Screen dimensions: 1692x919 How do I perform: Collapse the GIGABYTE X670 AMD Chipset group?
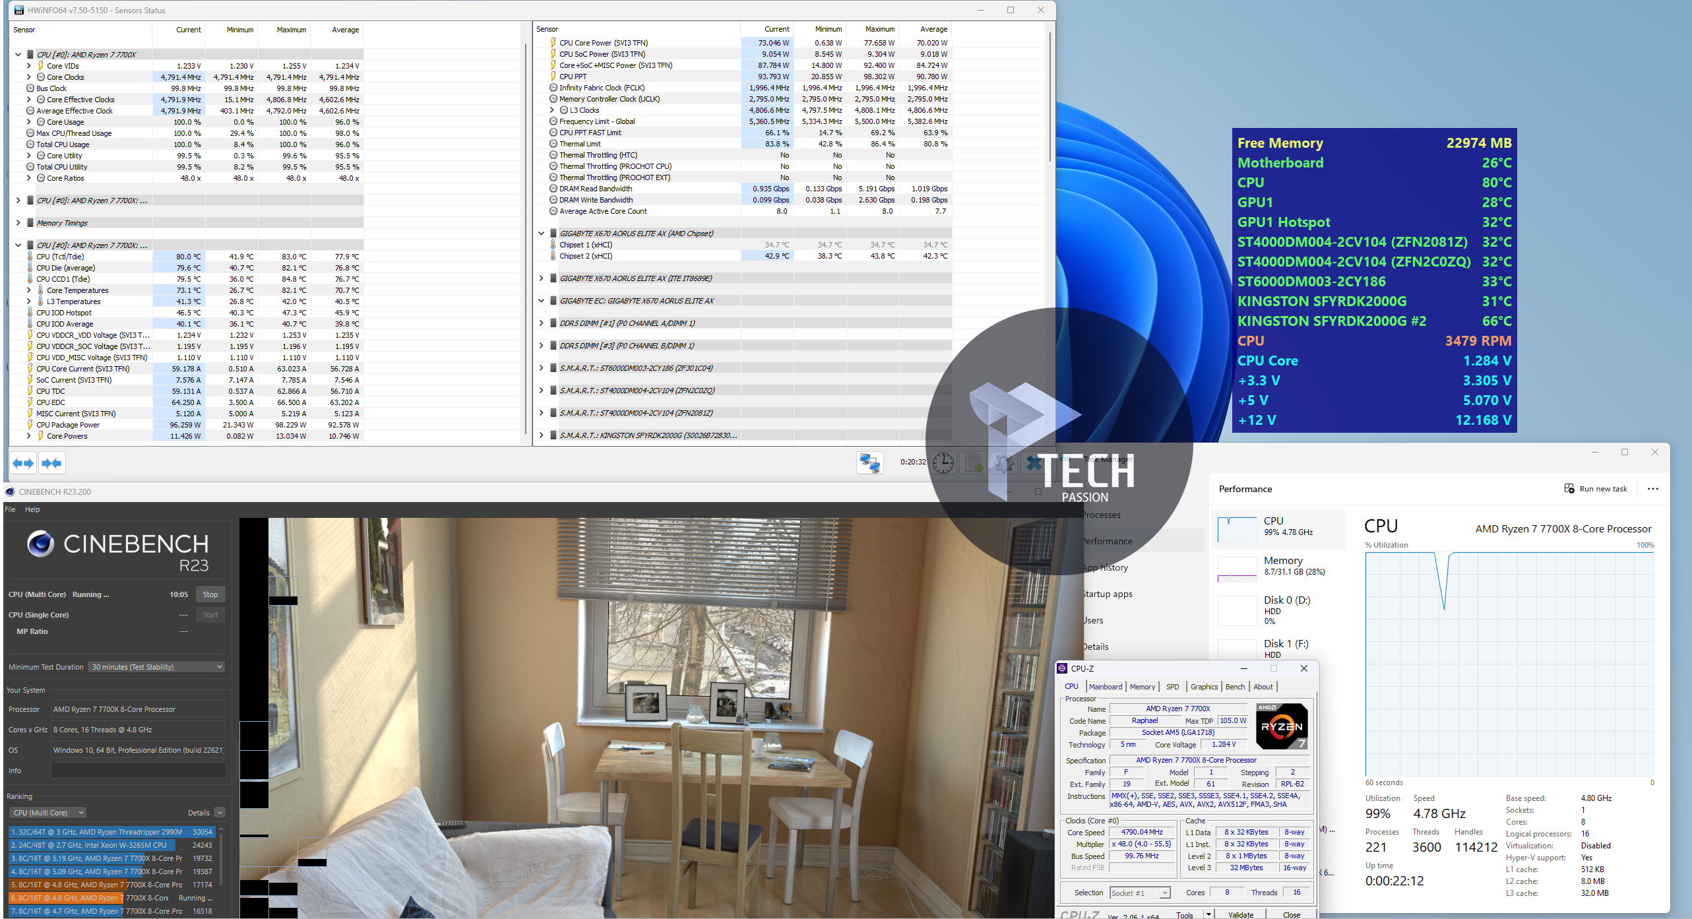tap(541, 234)
